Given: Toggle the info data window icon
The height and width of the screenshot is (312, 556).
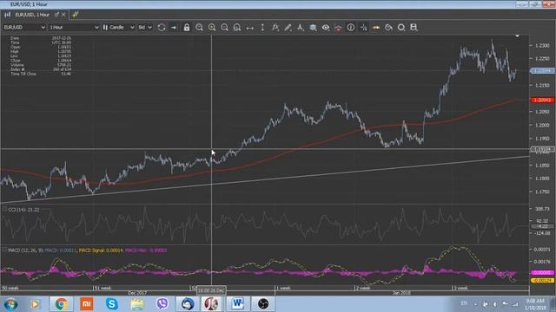Looking at the screenshot, I should 351,27.
